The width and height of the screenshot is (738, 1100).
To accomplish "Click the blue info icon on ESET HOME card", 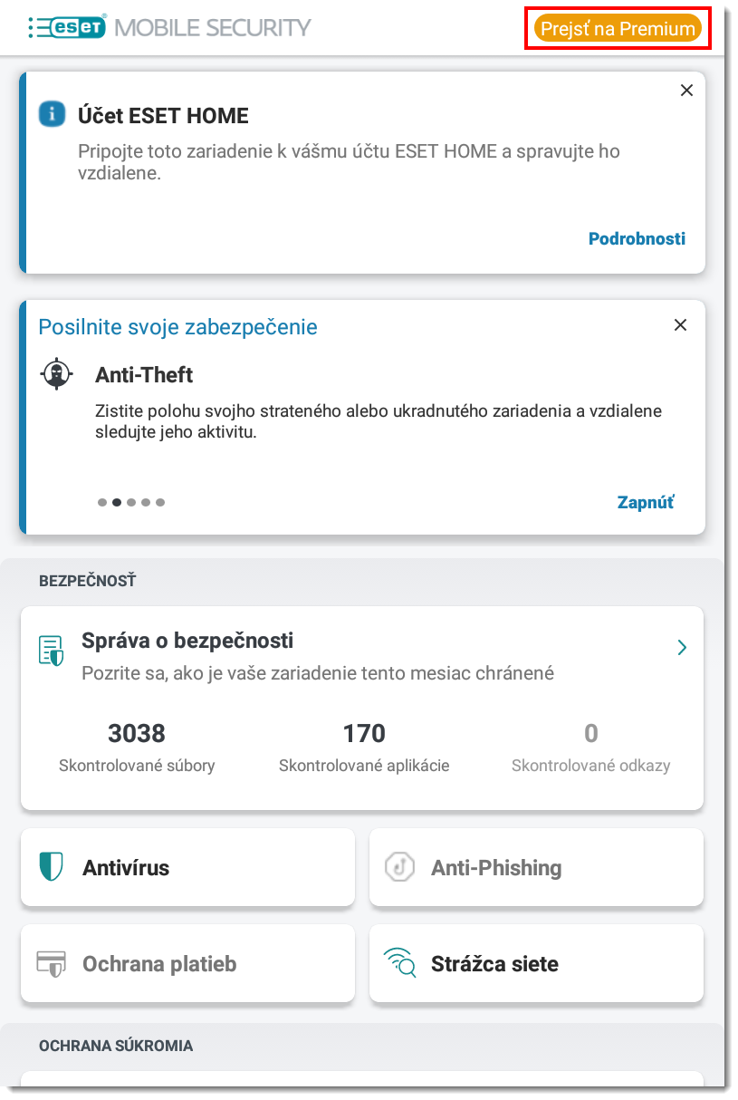I will coord(53,114).
